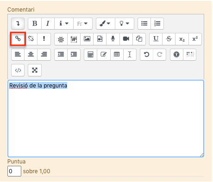The image size is (213, 182).
Task: Toggle superscript formatting
Action: (x=195, y=39)
